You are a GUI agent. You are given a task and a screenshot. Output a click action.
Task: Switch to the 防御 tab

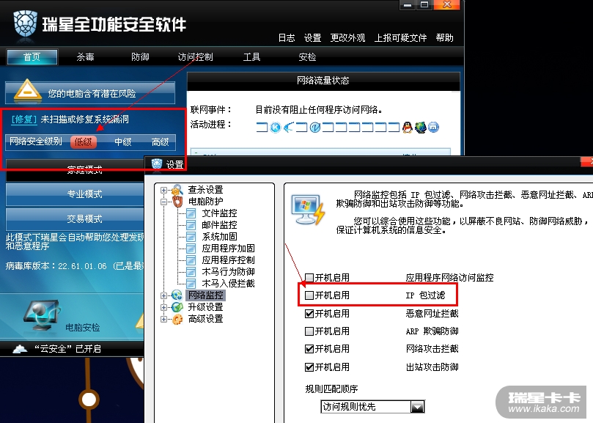click(140, 57)
